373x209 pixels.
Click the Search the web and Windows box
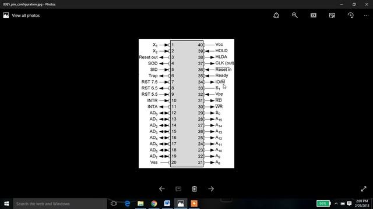coord(60,204)
